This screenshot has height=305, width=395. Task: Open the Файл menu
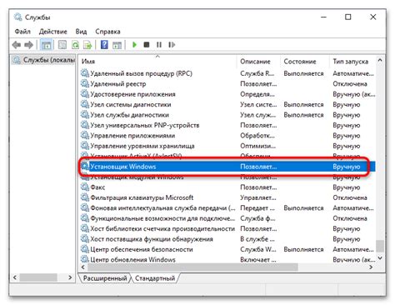click(x=22, y=32)
